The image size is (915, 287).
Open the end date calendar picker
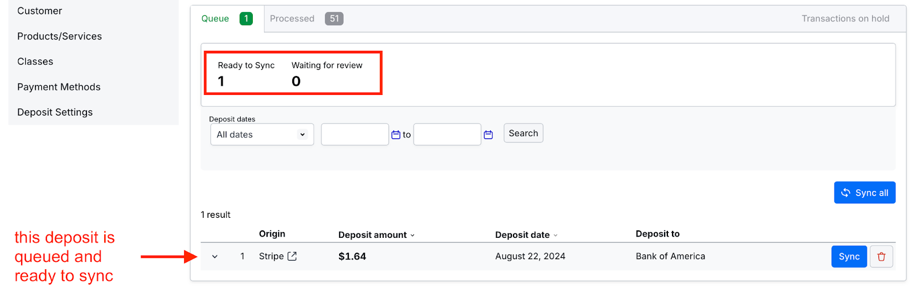pyautogui.click(x=488, y=135)
